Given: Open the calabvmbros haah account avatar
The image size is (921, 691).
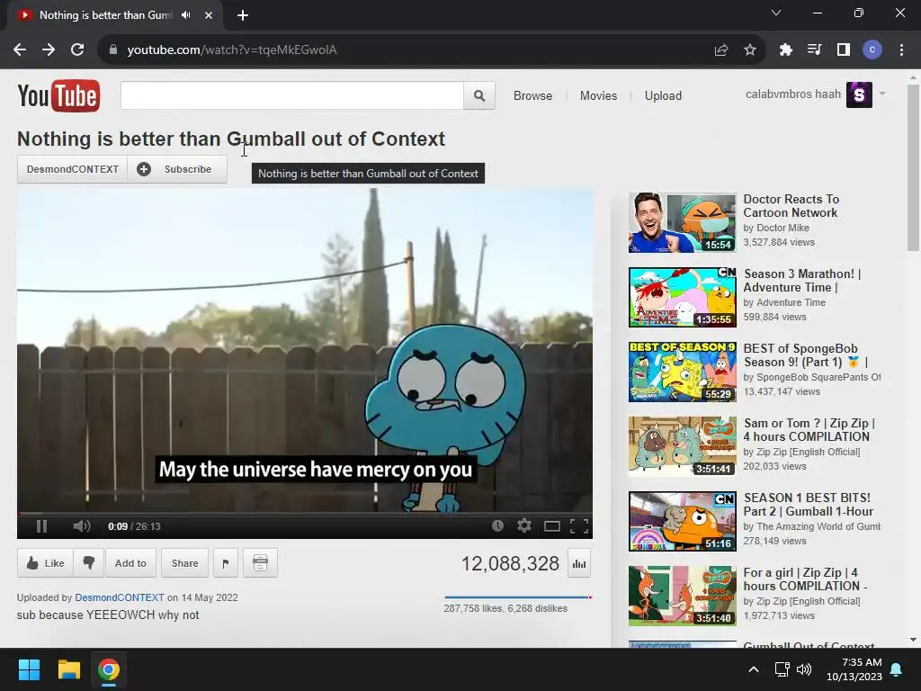Looking at the screenshot, I should (x=859, y=94).
